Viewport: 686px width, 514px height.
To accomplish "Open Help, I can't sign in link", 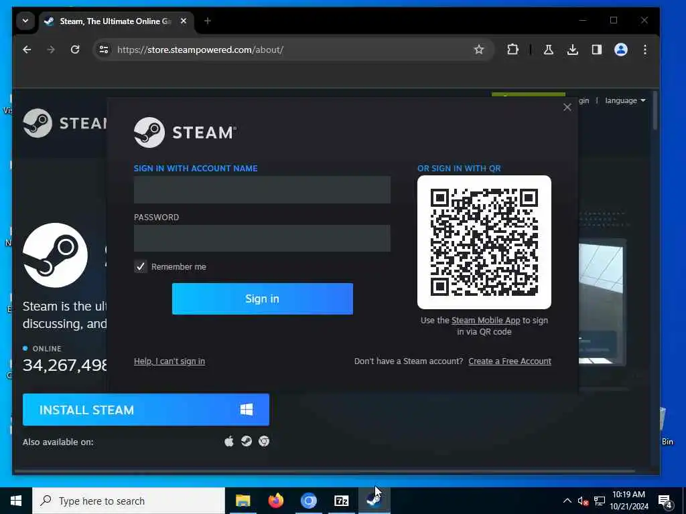I will [169, 361].
